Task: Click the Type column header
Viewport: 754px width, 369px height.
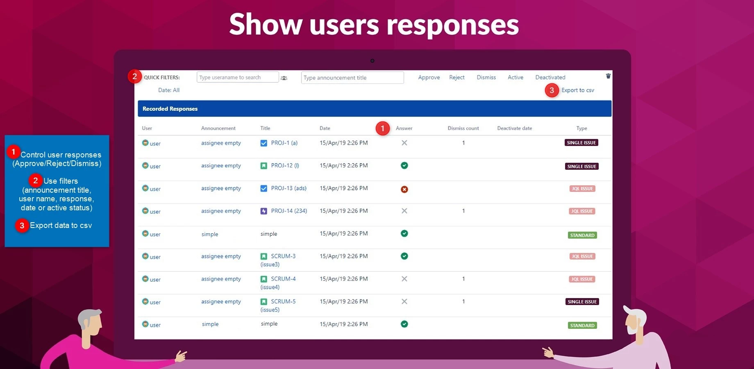Action: click(x=582, y=128)
